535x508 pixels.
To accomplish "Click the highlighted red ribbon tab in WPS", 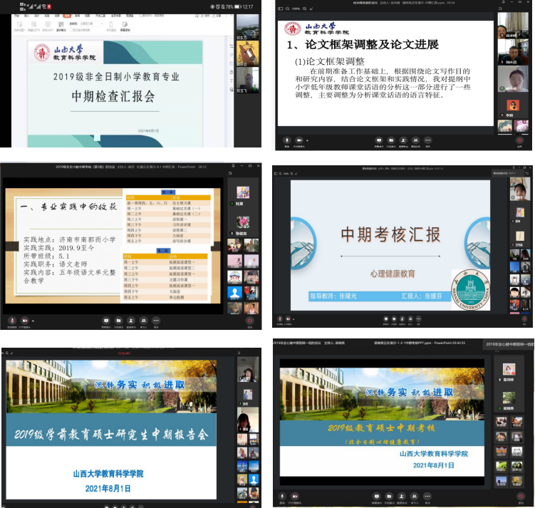I will [x=67, y=14].
